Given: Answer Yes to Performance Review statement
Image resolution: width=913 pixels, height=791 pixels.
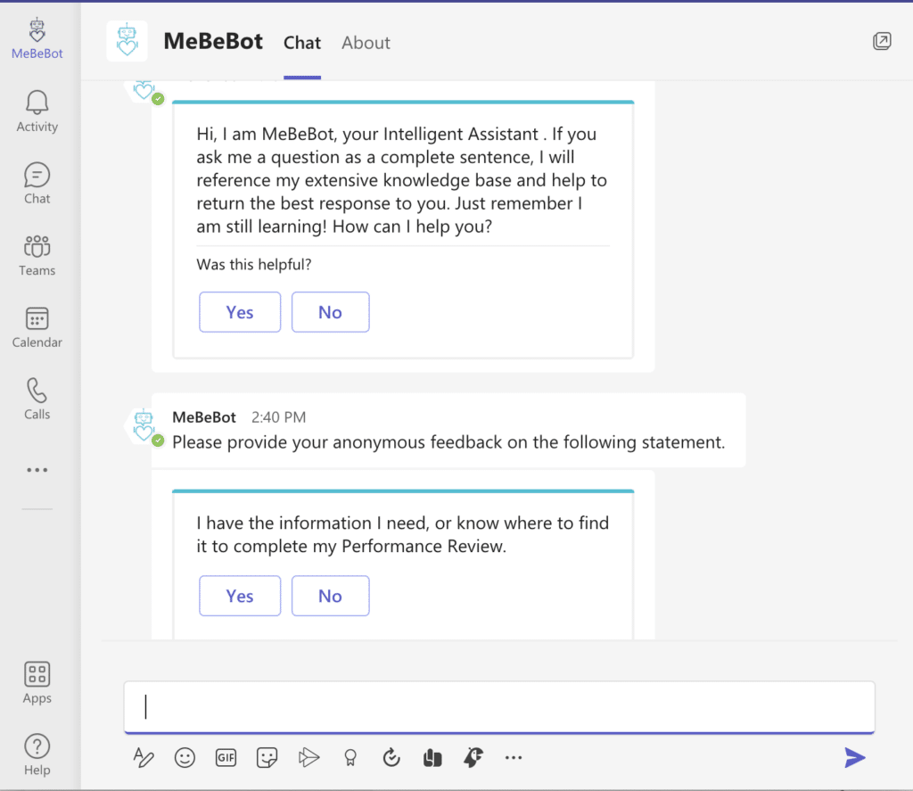Looking at the screenshot, I should (240, 596).
